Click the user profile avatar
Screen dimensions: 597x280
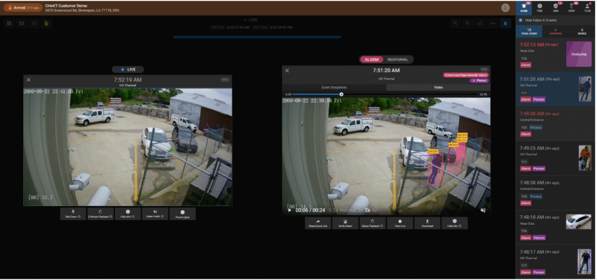(x=505, y=8)
